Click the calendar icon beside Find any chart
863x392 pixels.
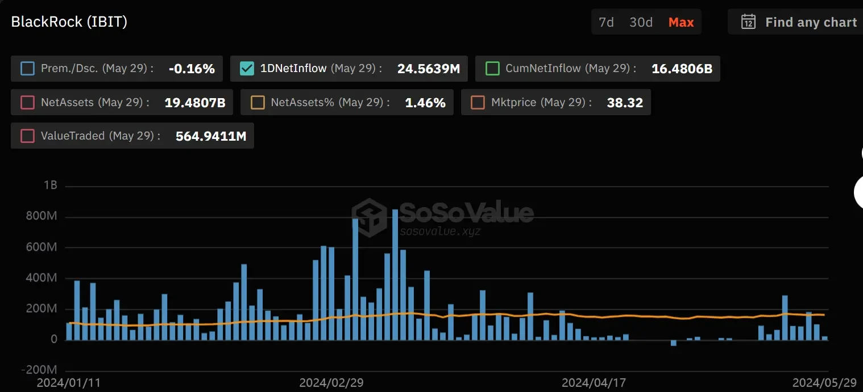748,22
